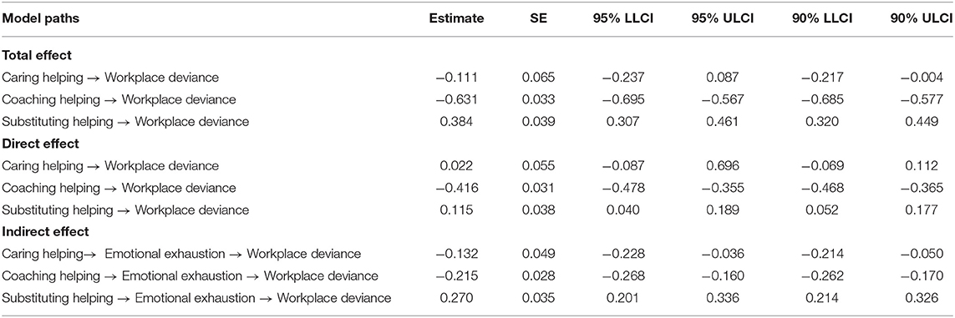This screenshot has width=955, height=318.
Task: Select the 90% LLCI column header
Action: tap(825, 19)
